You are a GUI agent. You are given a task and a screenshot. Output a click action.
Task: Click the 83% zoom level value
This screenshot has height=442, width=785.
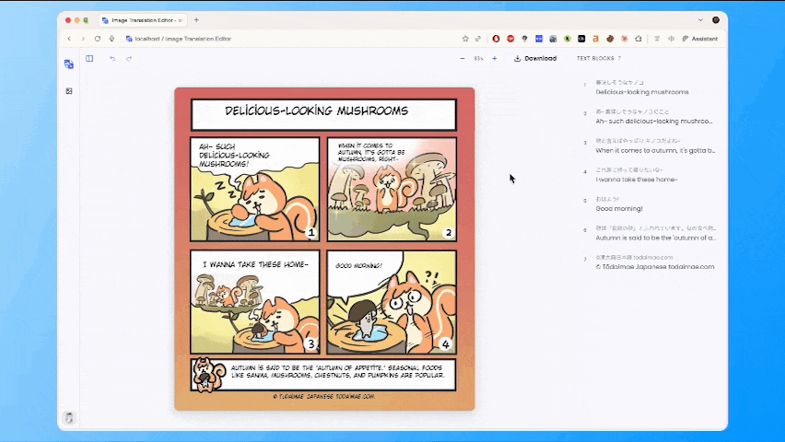478,59
